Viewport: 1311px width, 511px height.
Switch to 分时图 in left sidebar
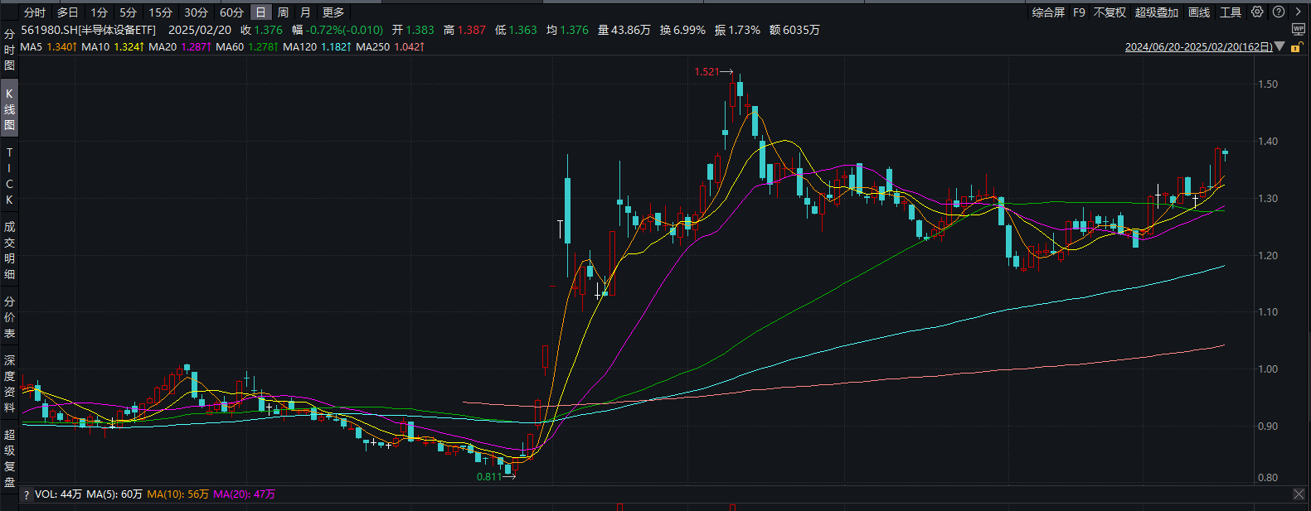click(x=9, y=50)
